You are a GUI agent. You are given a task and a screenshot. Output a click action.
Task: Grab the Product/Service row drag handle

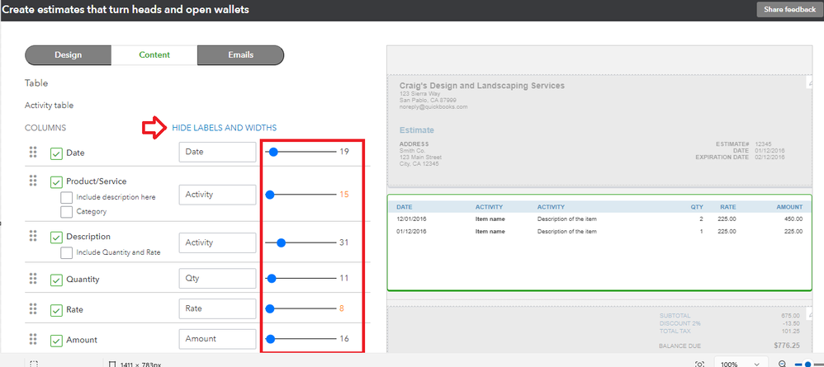pos(33,181)
